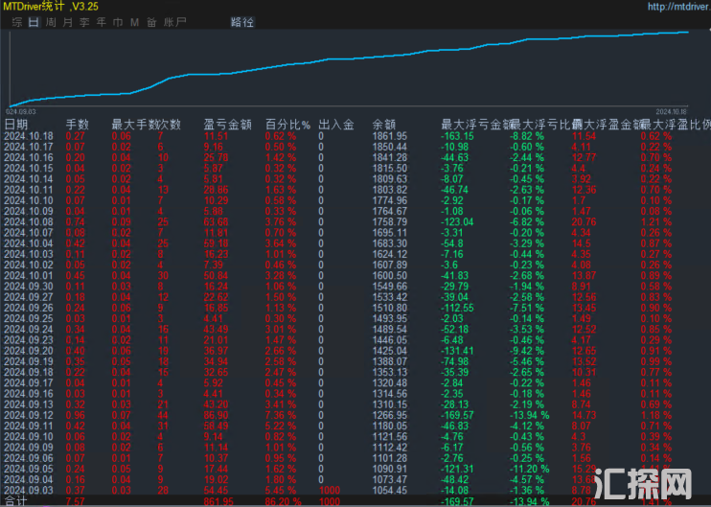
Task: Switch to the 周 weekly tab
Action: (51, 21)
